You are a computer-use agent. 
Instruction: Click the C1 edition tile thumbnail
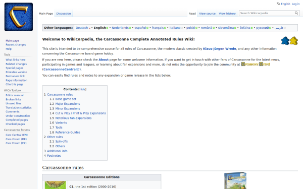coord(55,185)
